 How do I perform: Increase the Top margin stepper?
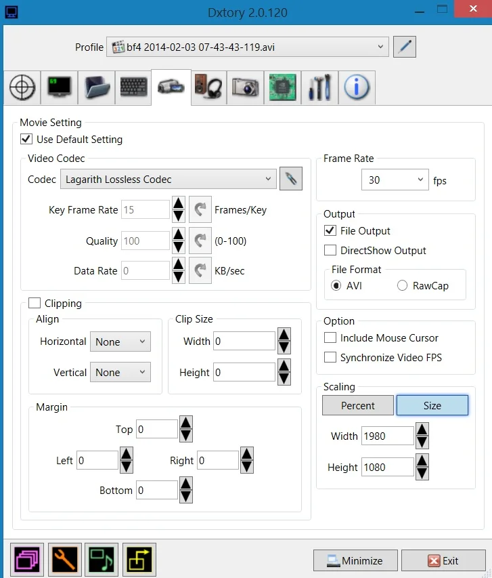(x=186, y=422)
